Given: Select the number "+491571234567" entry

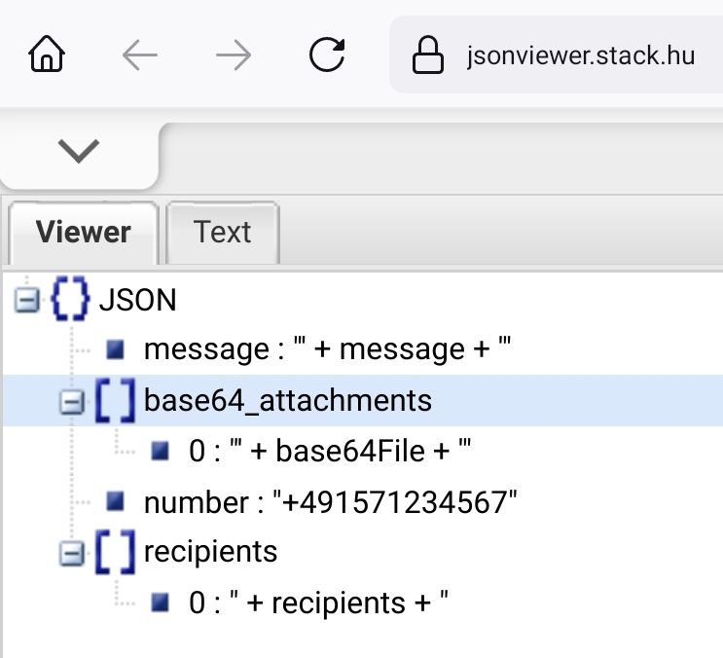Looking at the screenshot, I should (330, 502).
